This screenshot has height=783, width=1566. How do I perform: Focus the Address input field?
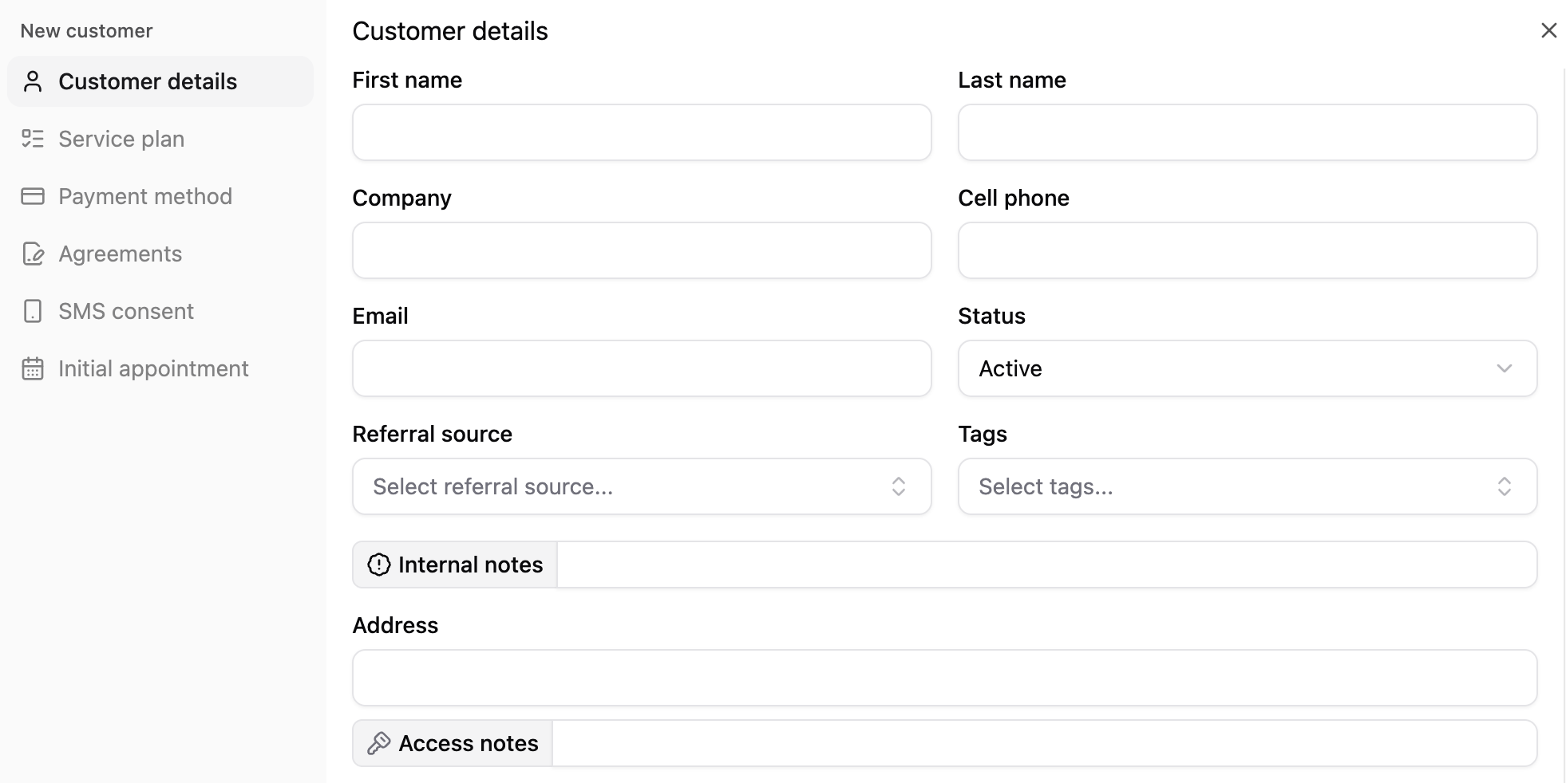coord(944,678)
